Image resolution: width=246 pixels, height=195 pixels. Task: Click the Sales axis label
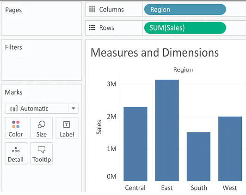click(99, 127)
